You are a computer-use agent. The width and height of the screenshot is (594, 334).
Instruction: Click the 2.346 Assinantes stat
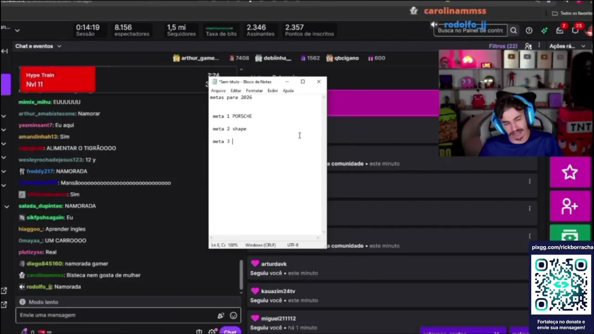(260, 30)
